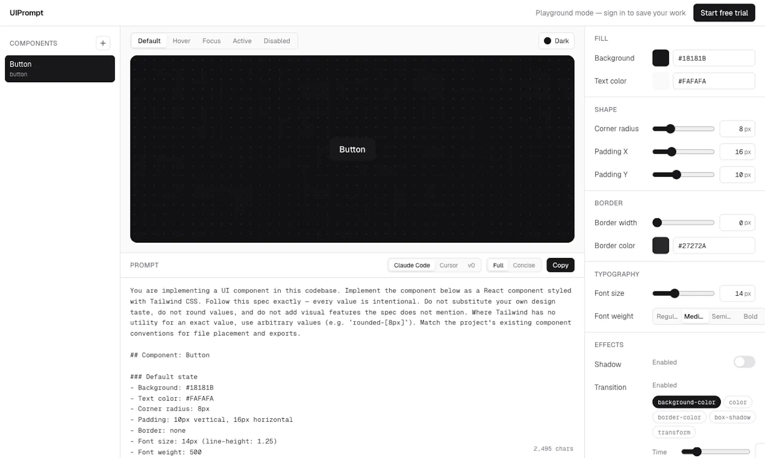Click the '## Component: Button' prompt line
Image resolution: width=765 pixels, height=458 pixels.
click(170, 355)
